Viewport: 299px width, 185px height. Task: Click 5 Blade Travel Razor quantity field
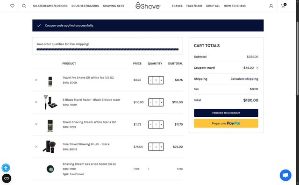[x=156, y=102]
